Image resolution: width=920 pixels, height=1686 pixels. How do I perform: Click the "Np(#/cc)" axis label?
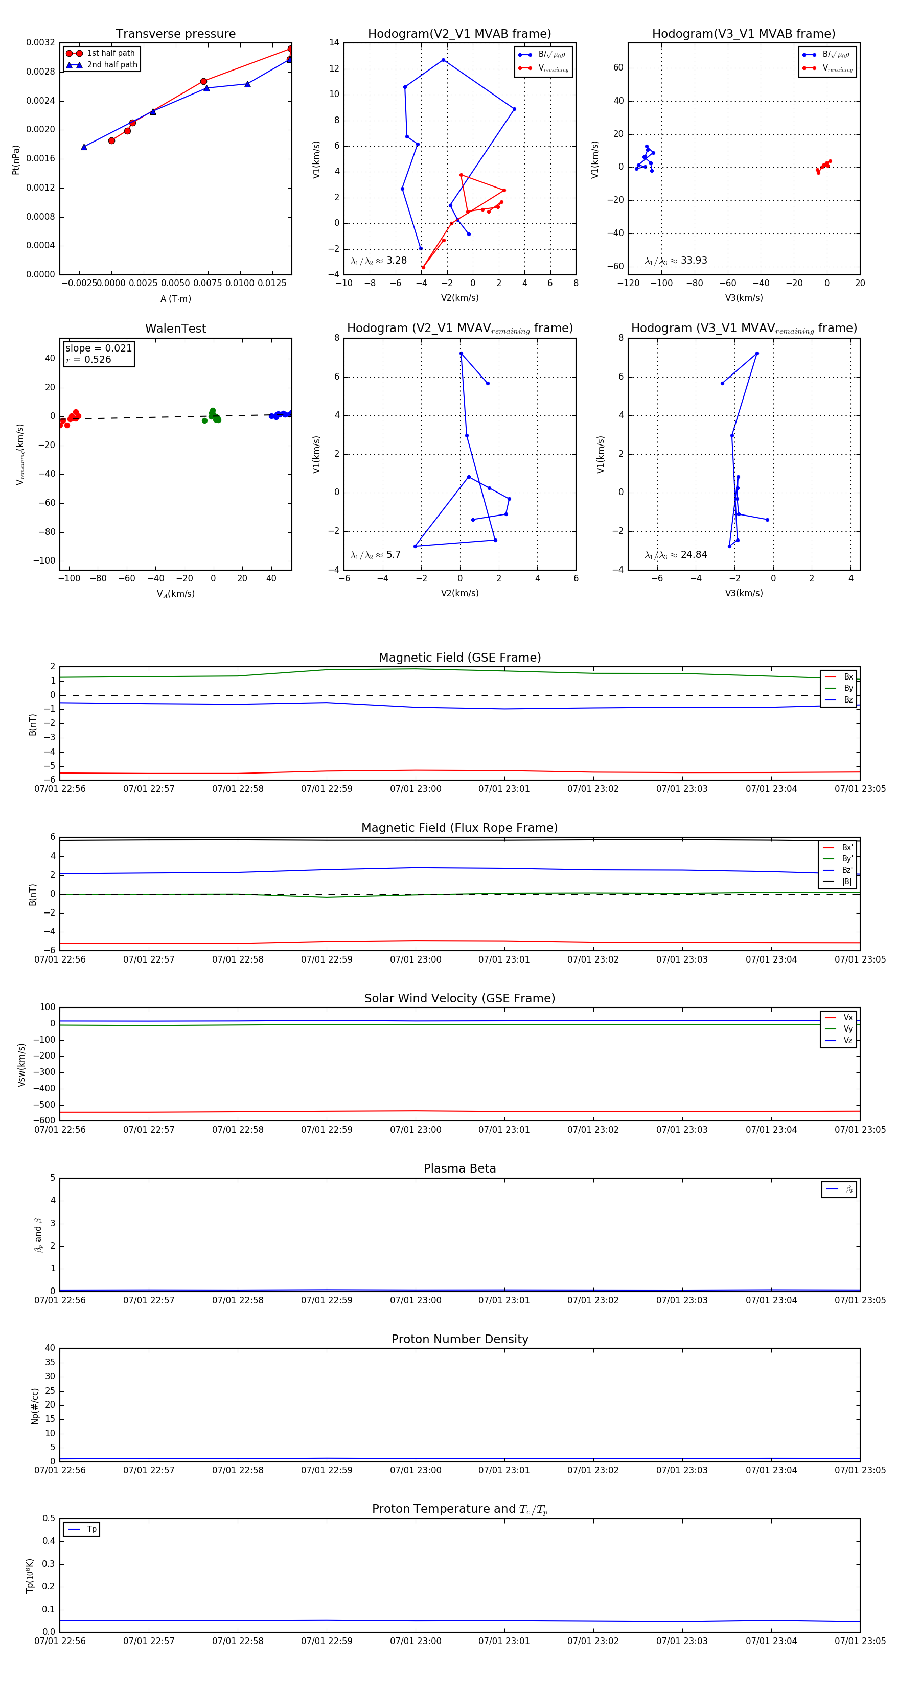(35, 1406)
